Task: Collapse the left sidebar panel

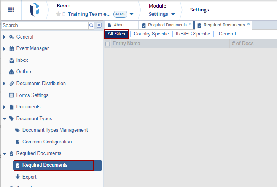Action: (x=99, y=25)
